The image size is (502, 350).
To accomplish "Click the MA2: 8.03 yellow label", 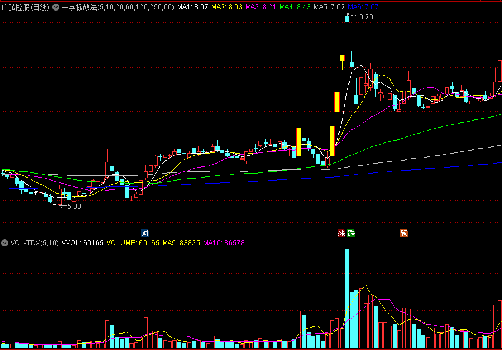I will coord(227,7).
